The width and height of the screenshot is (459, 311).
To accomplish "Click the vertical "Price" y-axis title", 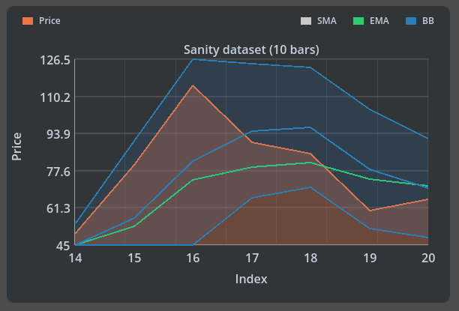I will (16, 147).
